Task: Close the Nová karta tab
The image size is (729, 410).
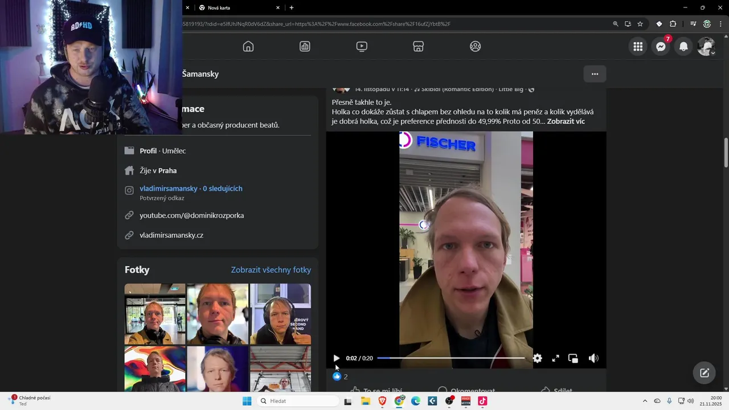Action: 278,8
